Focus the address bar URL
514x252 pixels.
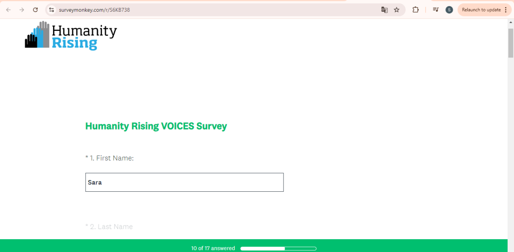[201, 10]
